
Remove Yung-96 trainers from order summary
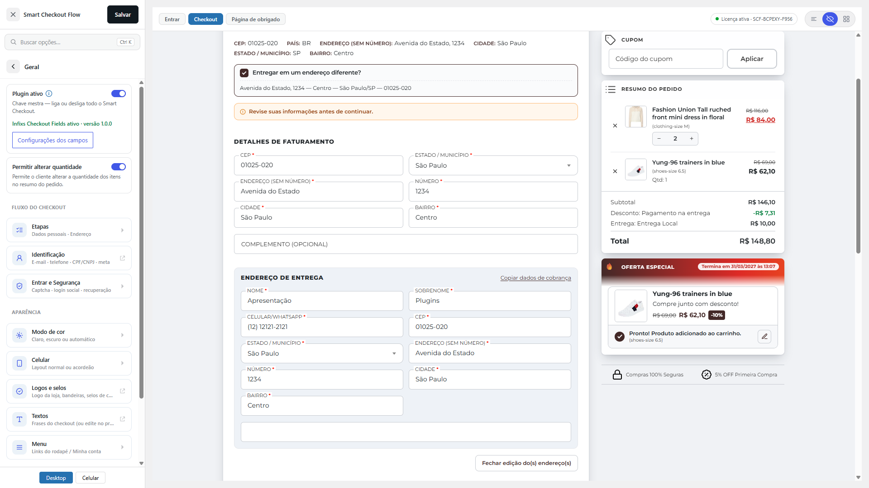click(615, 171)
